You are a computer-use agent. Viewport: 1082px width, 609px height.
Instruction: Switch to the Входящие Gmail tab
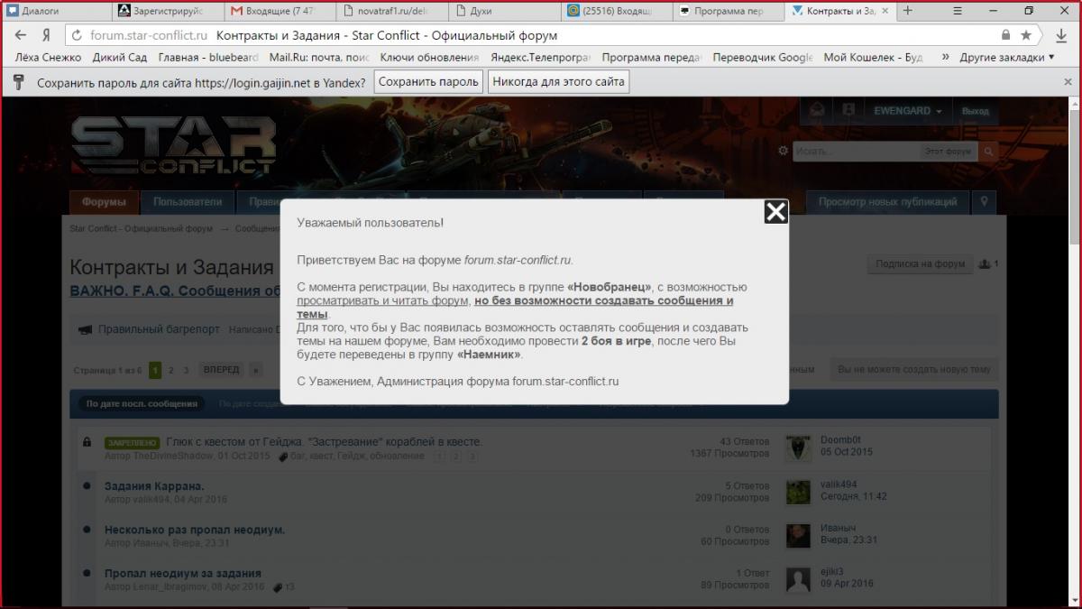[x=279, y=11]
